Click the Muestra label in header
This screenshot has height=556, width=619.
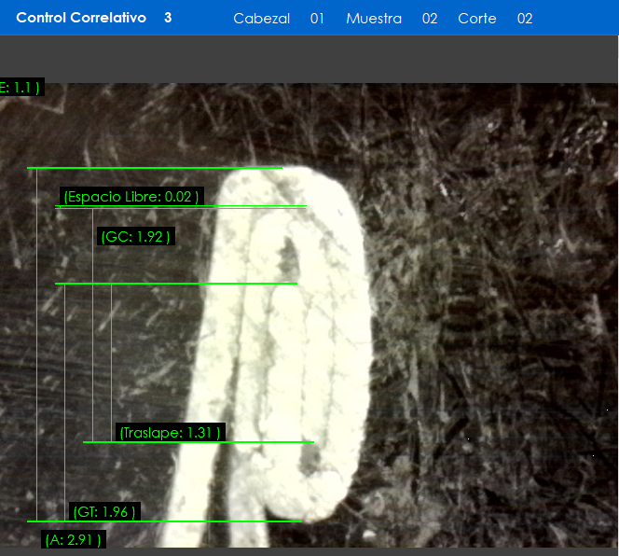coord(373,19)
